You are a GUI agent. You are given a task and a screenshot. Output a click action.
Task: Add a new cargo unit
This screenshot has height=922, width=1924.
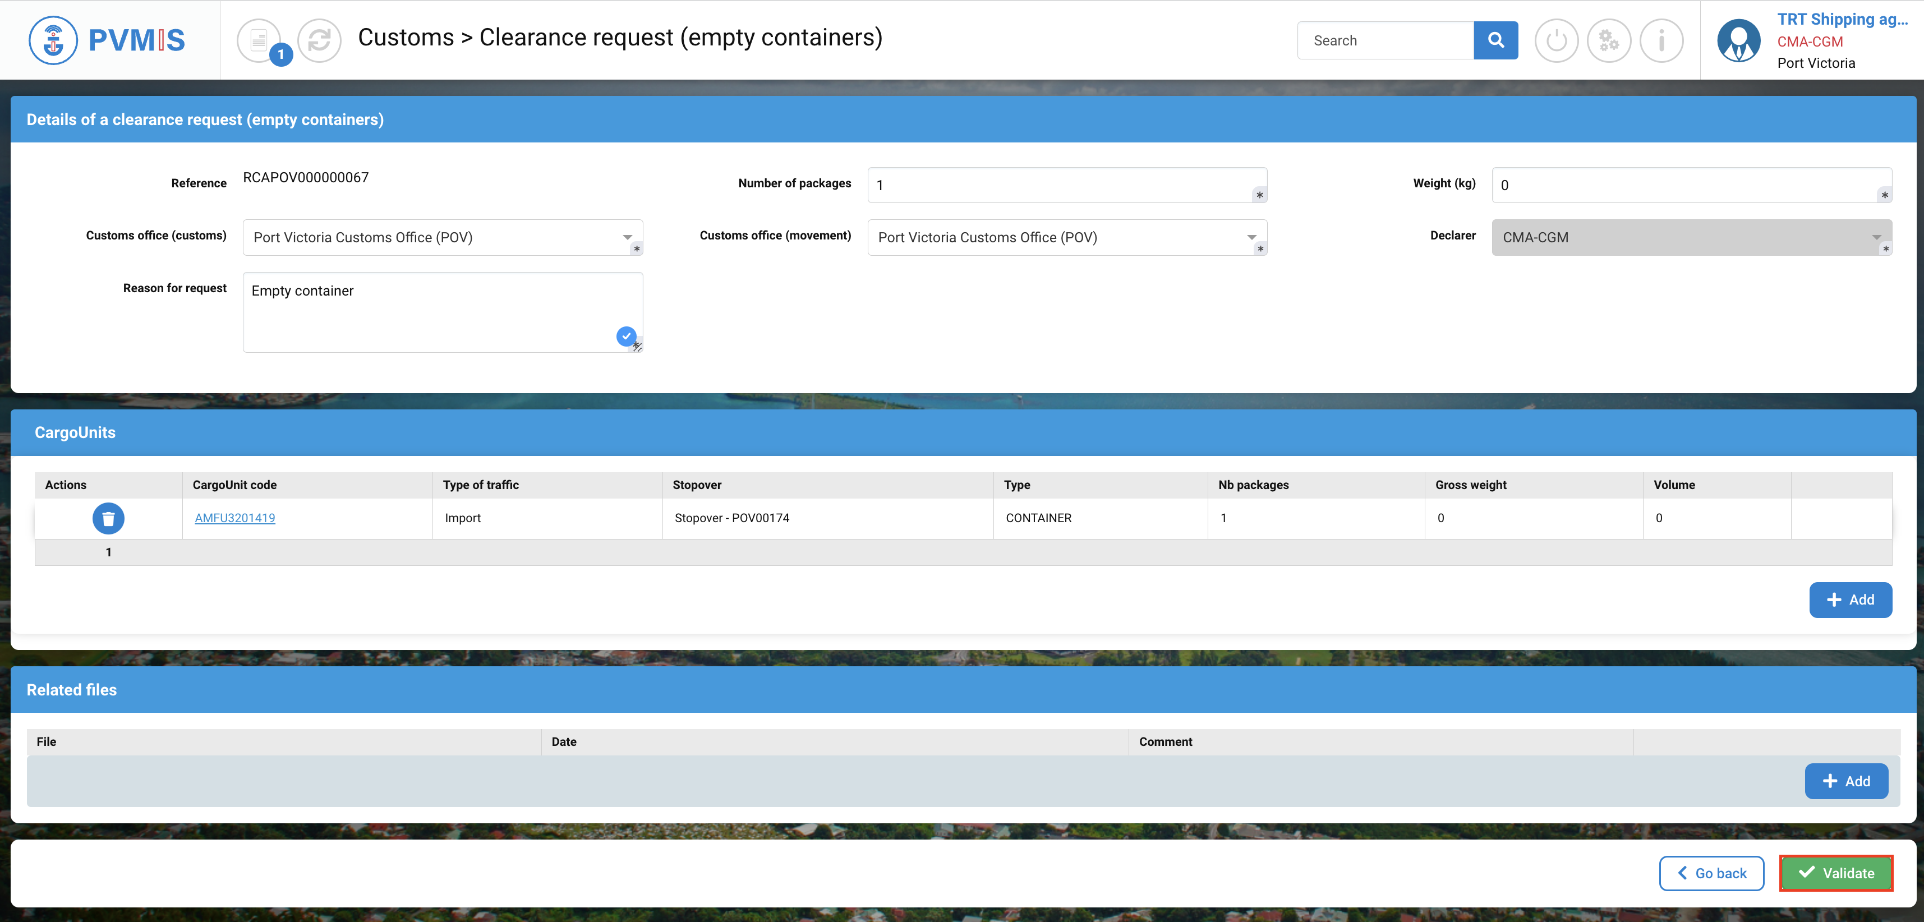1850,600
